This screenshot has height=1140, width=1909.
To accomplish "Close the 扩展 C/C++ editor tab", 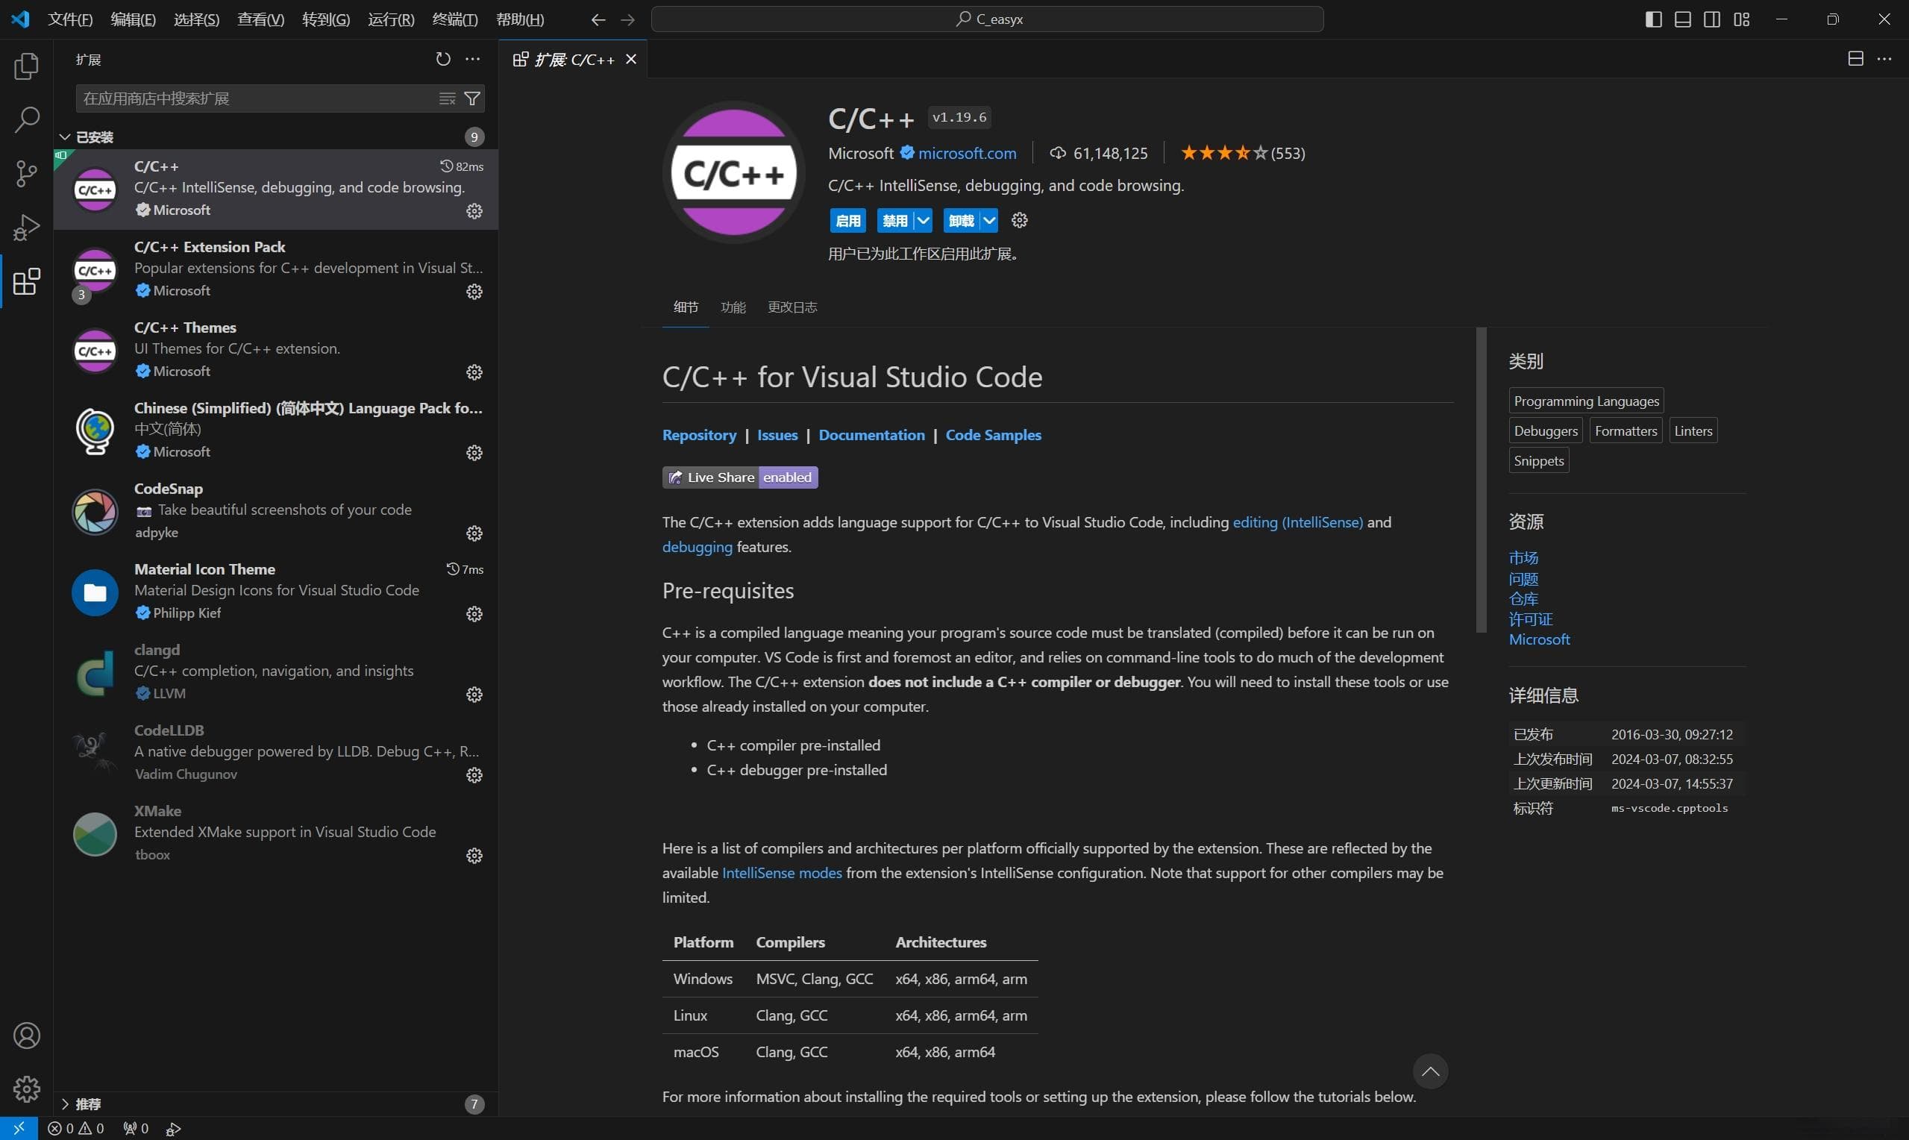I will pyautogui.click(x=631, y=59).
